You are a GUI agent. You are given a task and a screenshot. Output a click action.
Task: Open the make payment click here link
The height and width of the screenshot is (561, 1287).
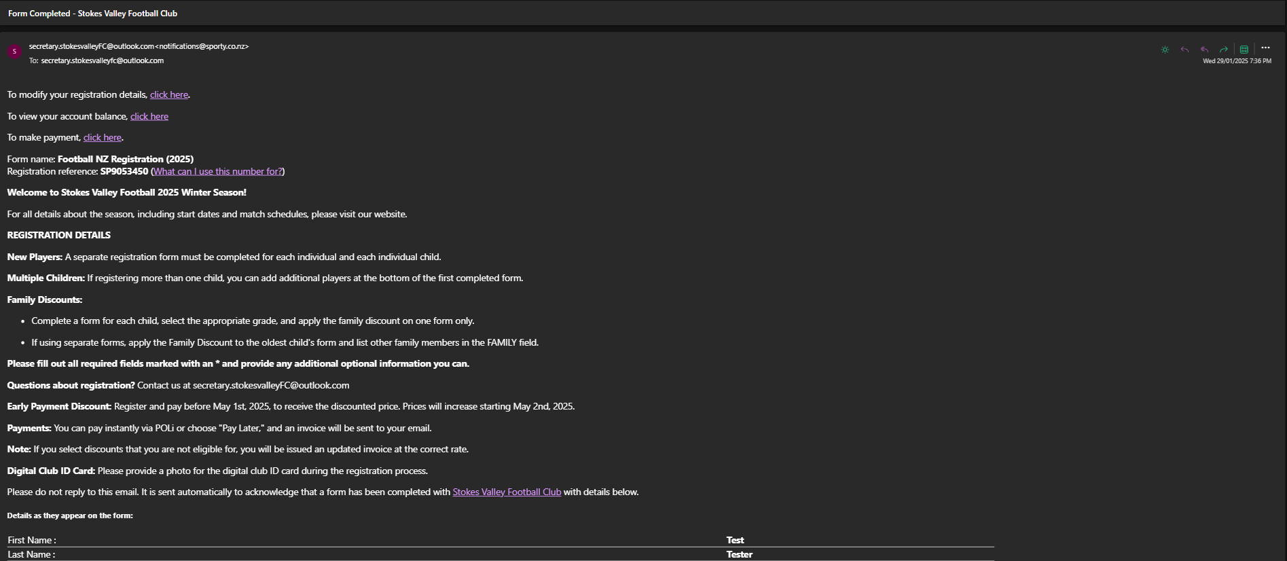(x=102, y=138)
